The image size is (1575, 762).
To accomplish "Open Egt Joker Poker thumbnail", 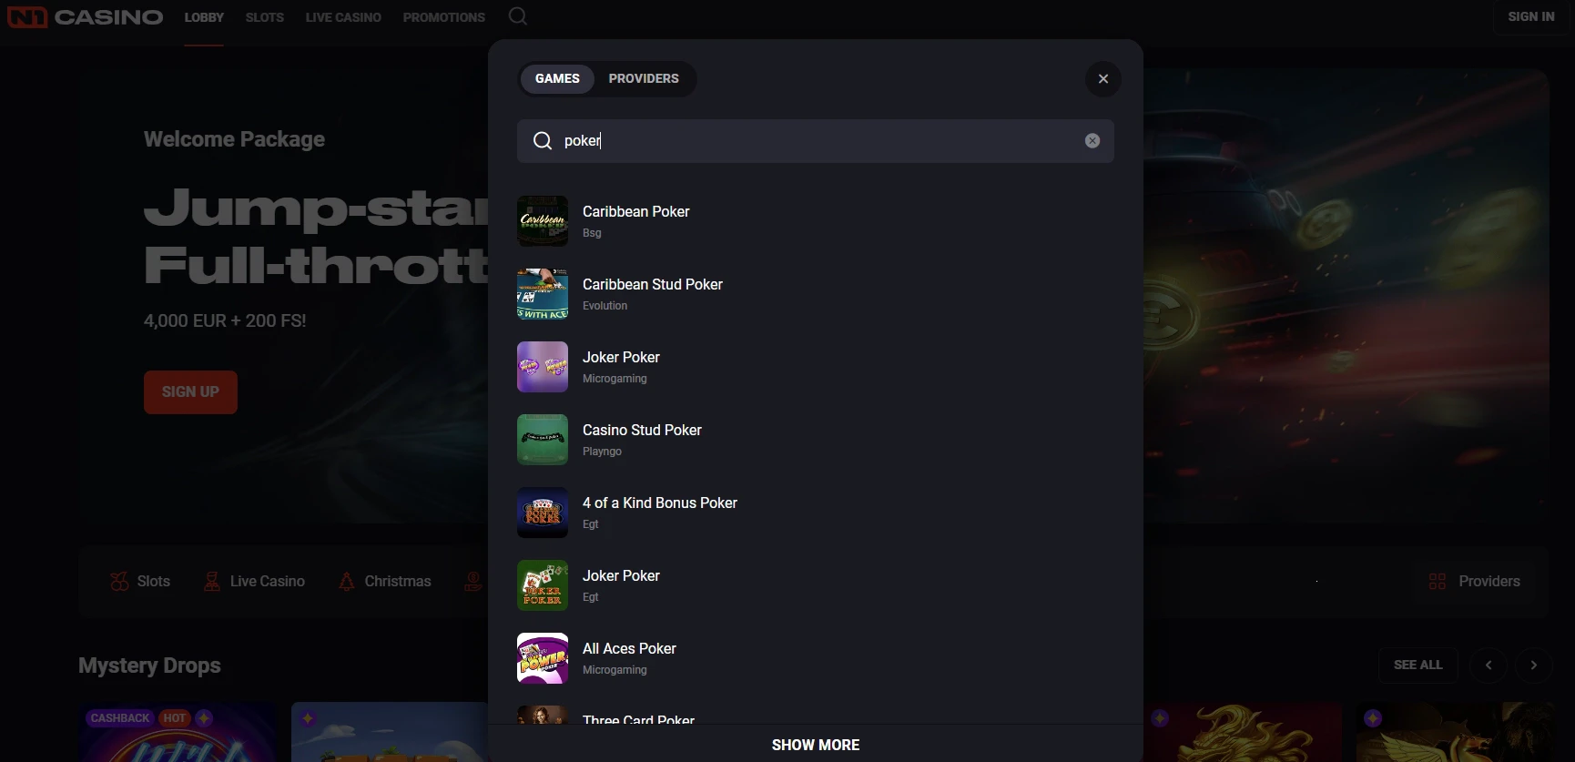I will click(543, 585).
